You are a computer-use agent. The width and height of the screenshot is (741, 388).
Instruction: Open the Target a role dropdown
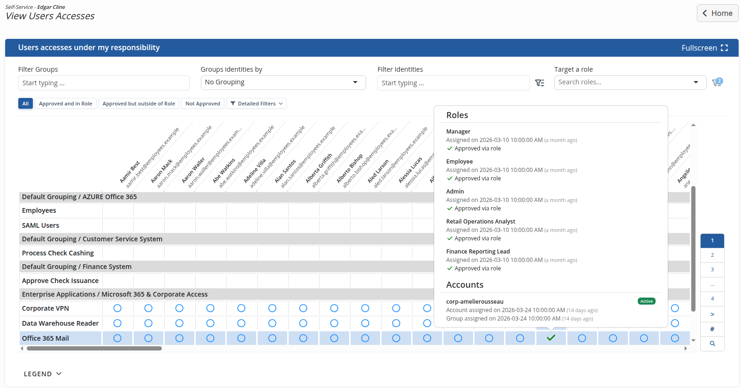click(630, 82)
